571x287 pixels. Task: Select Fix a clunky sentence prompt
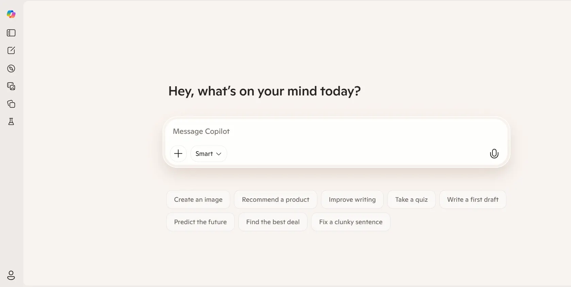[350, 222]
